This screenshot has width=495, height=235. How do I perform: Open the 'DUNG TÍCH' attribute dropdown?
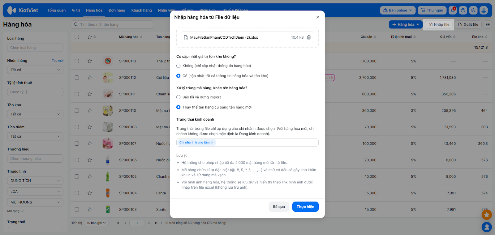(x=35, y=181)
